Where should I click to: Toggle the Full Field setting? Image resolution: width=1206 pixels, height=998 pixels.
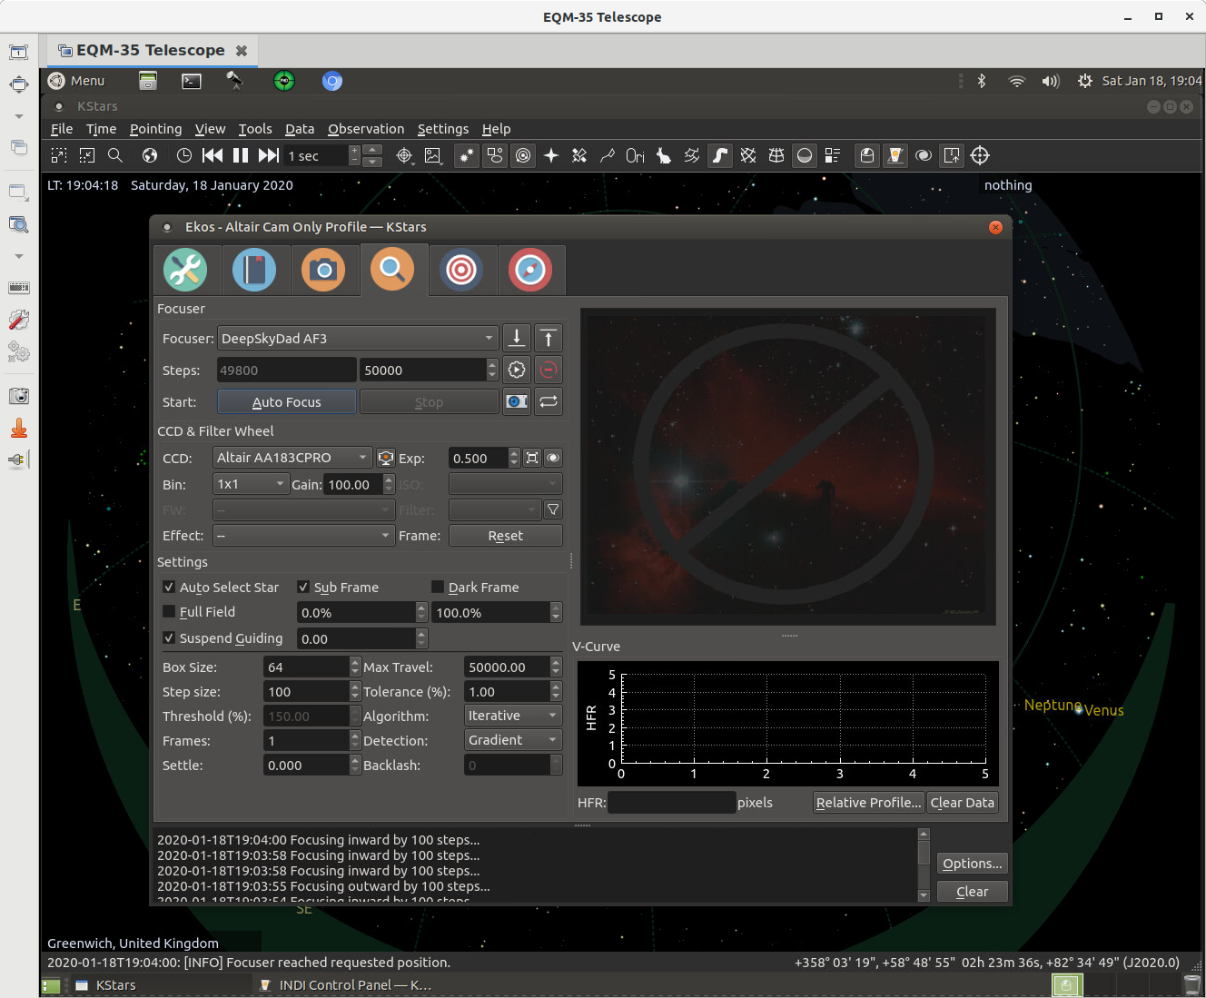tap(169, 612)
